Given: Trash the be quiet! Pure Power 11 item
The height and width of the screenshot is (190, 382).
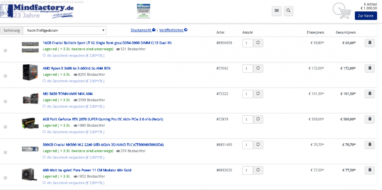Looking at the screenshot, I should click(369, 170).
